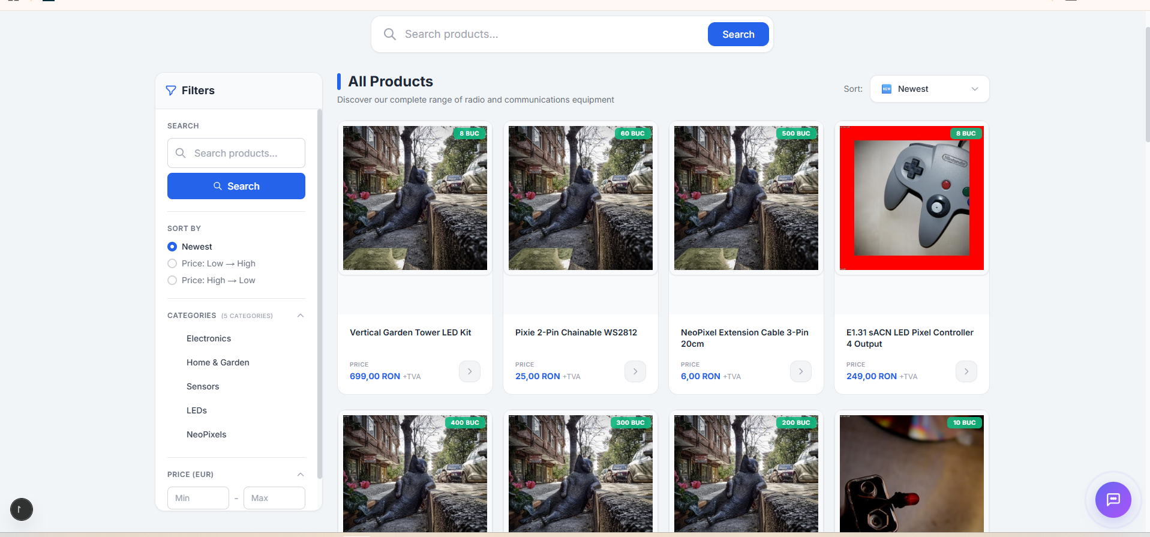This screenshot has width=1150, height=537.
Task: Click the funnel Filters icon
Action: click(171, 91)
